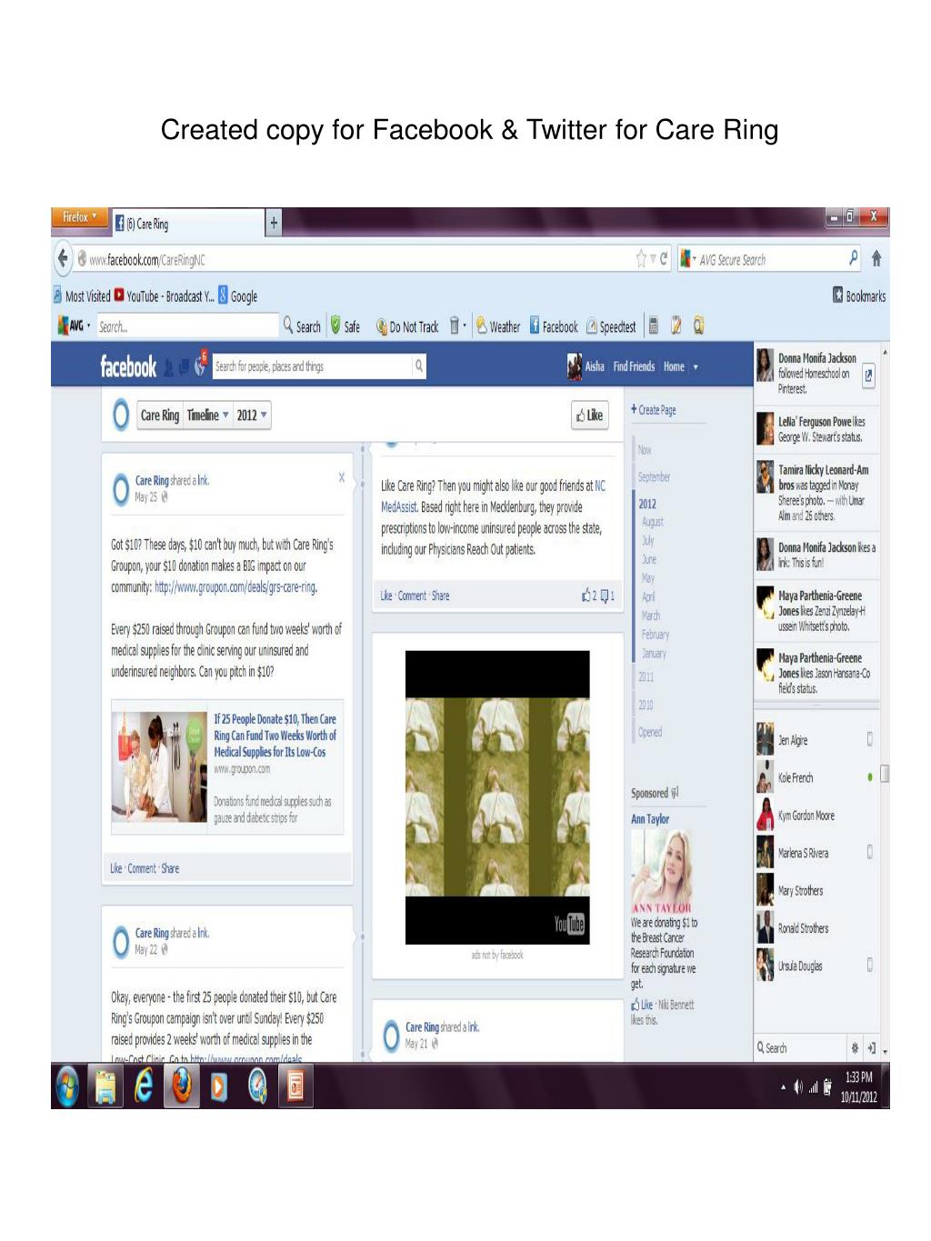Click the Facebook search magnifier button
Viewport: 931px width, 1241px height.
pyautogui.click(x=419, y=366)
